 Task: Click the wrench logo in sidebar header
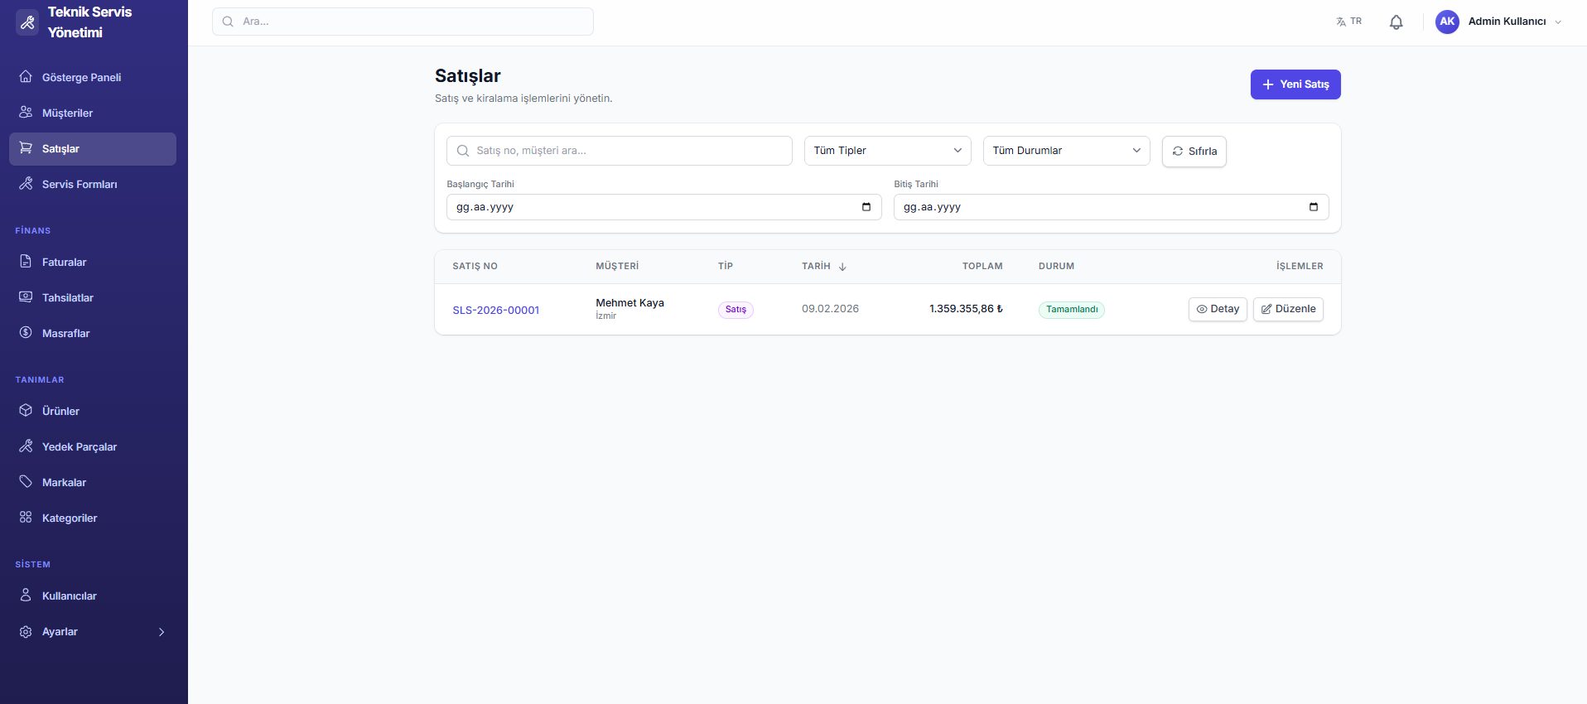27,22
